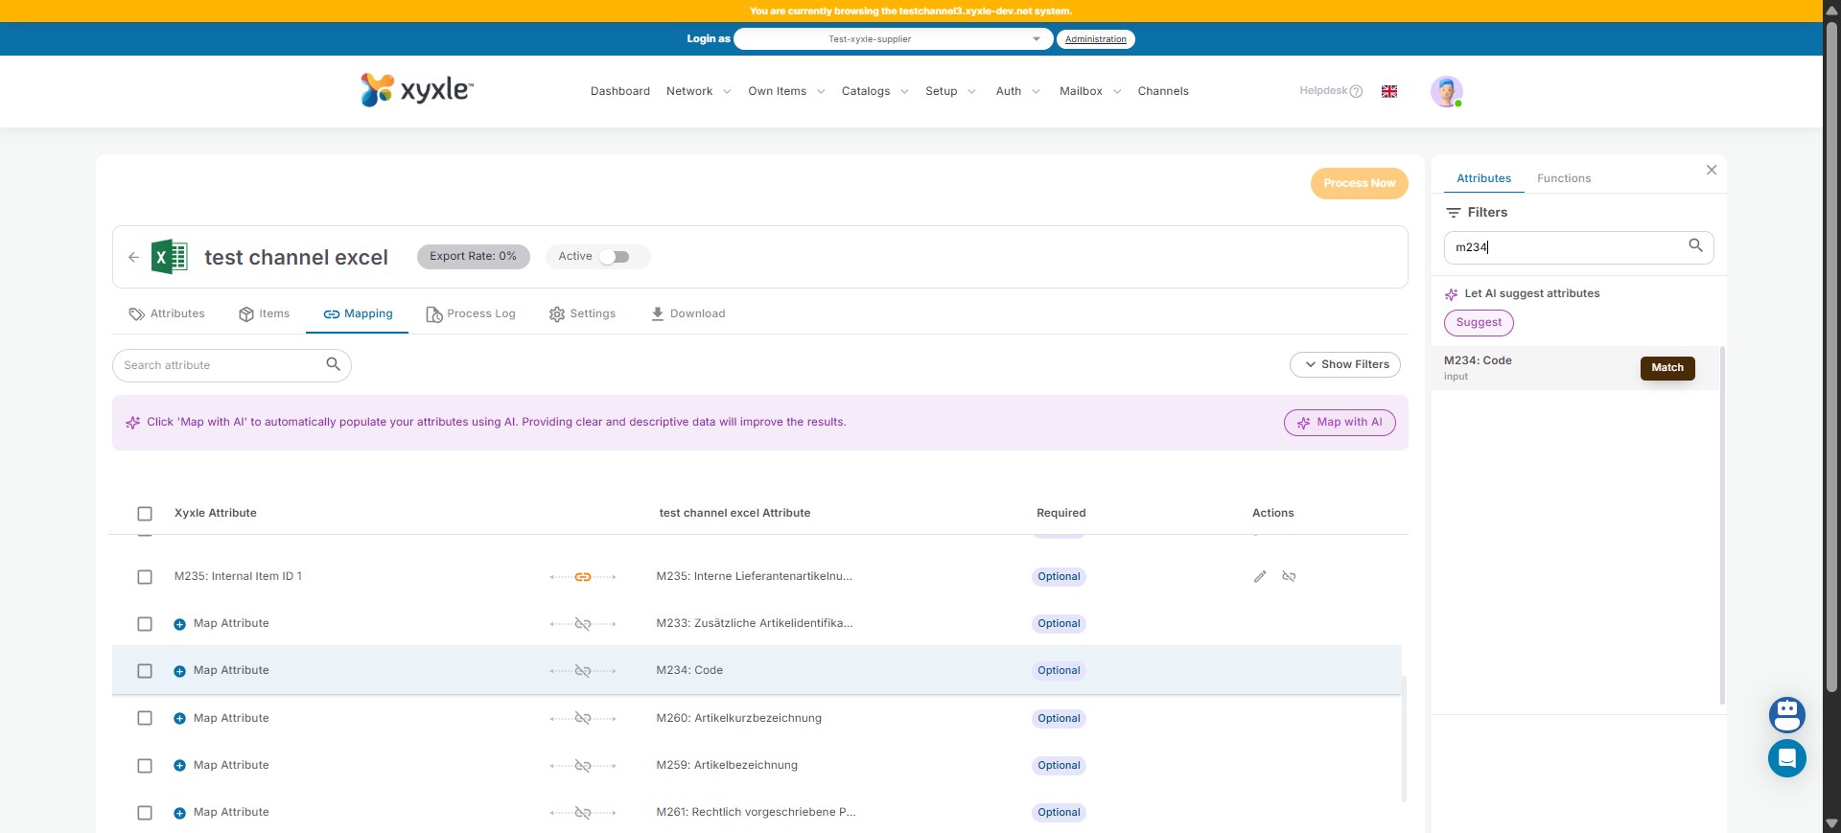Switch to the Process Log tab
1841x833 pixels.
[x=471, y=314]
